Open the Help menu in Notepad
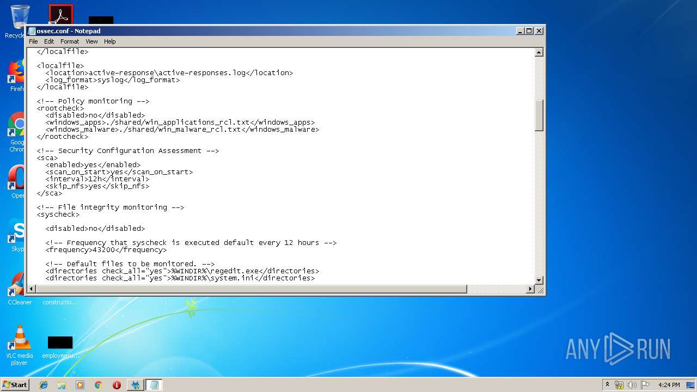The height and width of the screenshot is (392, 697). (x=110, y=41)
